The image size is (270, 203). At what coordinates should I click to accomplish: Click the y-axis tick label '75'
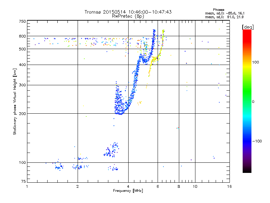[x=24, y=181]
